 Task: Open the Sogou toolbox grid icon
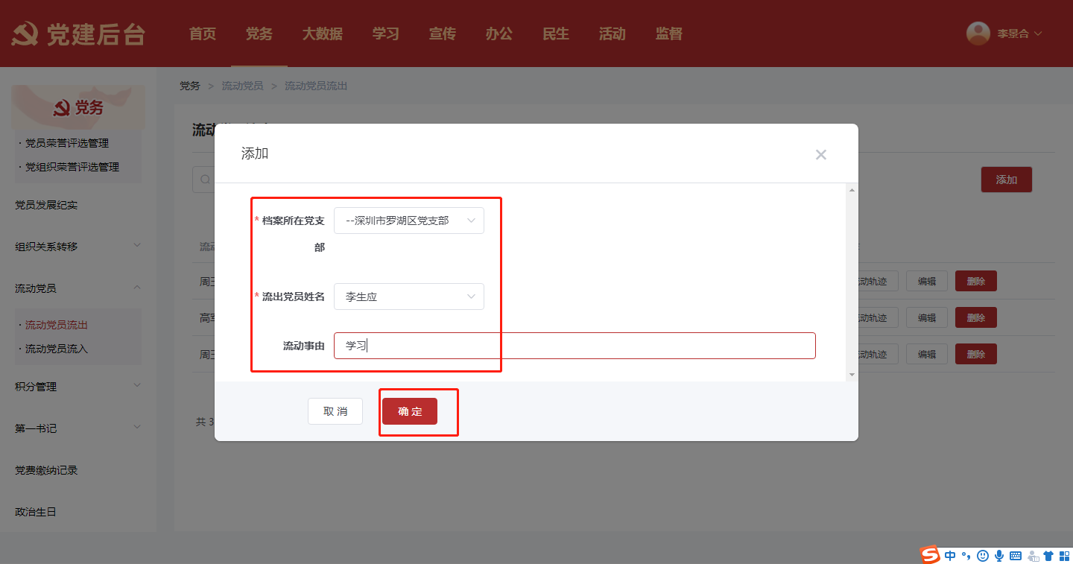(1064, 556)
